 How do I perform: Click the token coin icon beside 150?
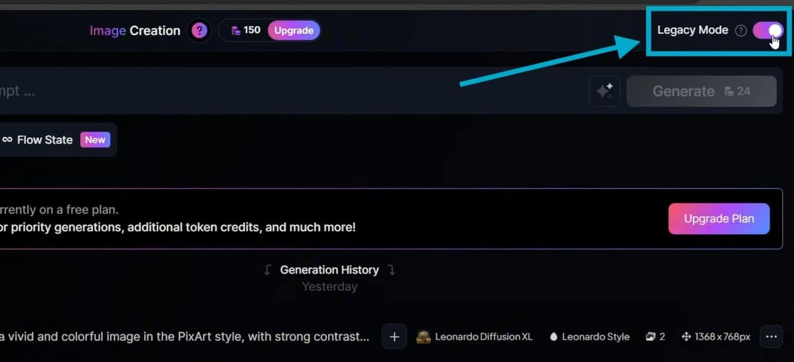[x=236, y=30]
